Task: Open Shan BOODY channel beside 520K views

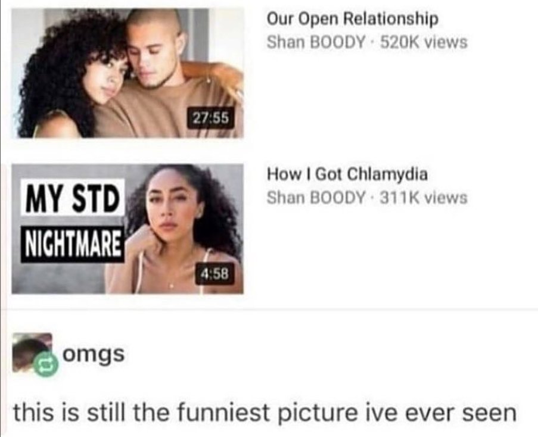Action: click(316, 42)
